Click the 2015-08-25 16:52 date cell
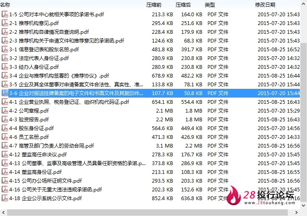 [279, 49]
